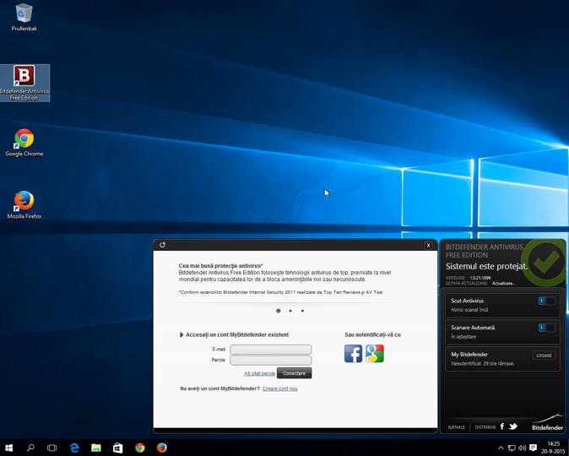
Task: Select the Bitdefender Antivirus Free Edition desktop shortcut
Action: [x=24, y=83]
